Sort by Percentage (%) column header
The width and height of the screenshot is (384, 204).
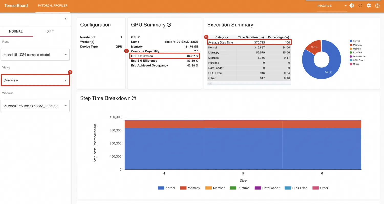coord(278,37)
